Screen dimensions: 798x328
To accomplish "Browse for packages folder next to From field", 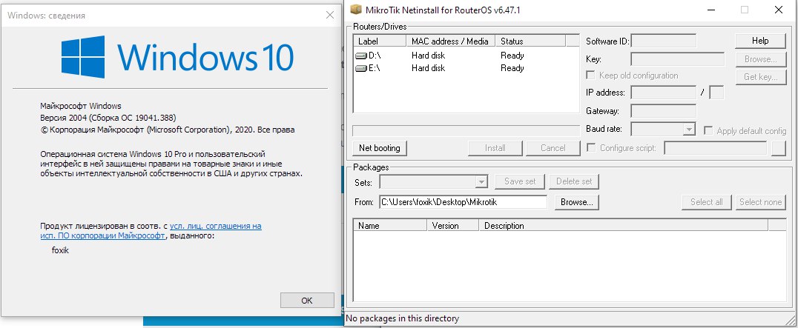I will (x=576, y=202).
